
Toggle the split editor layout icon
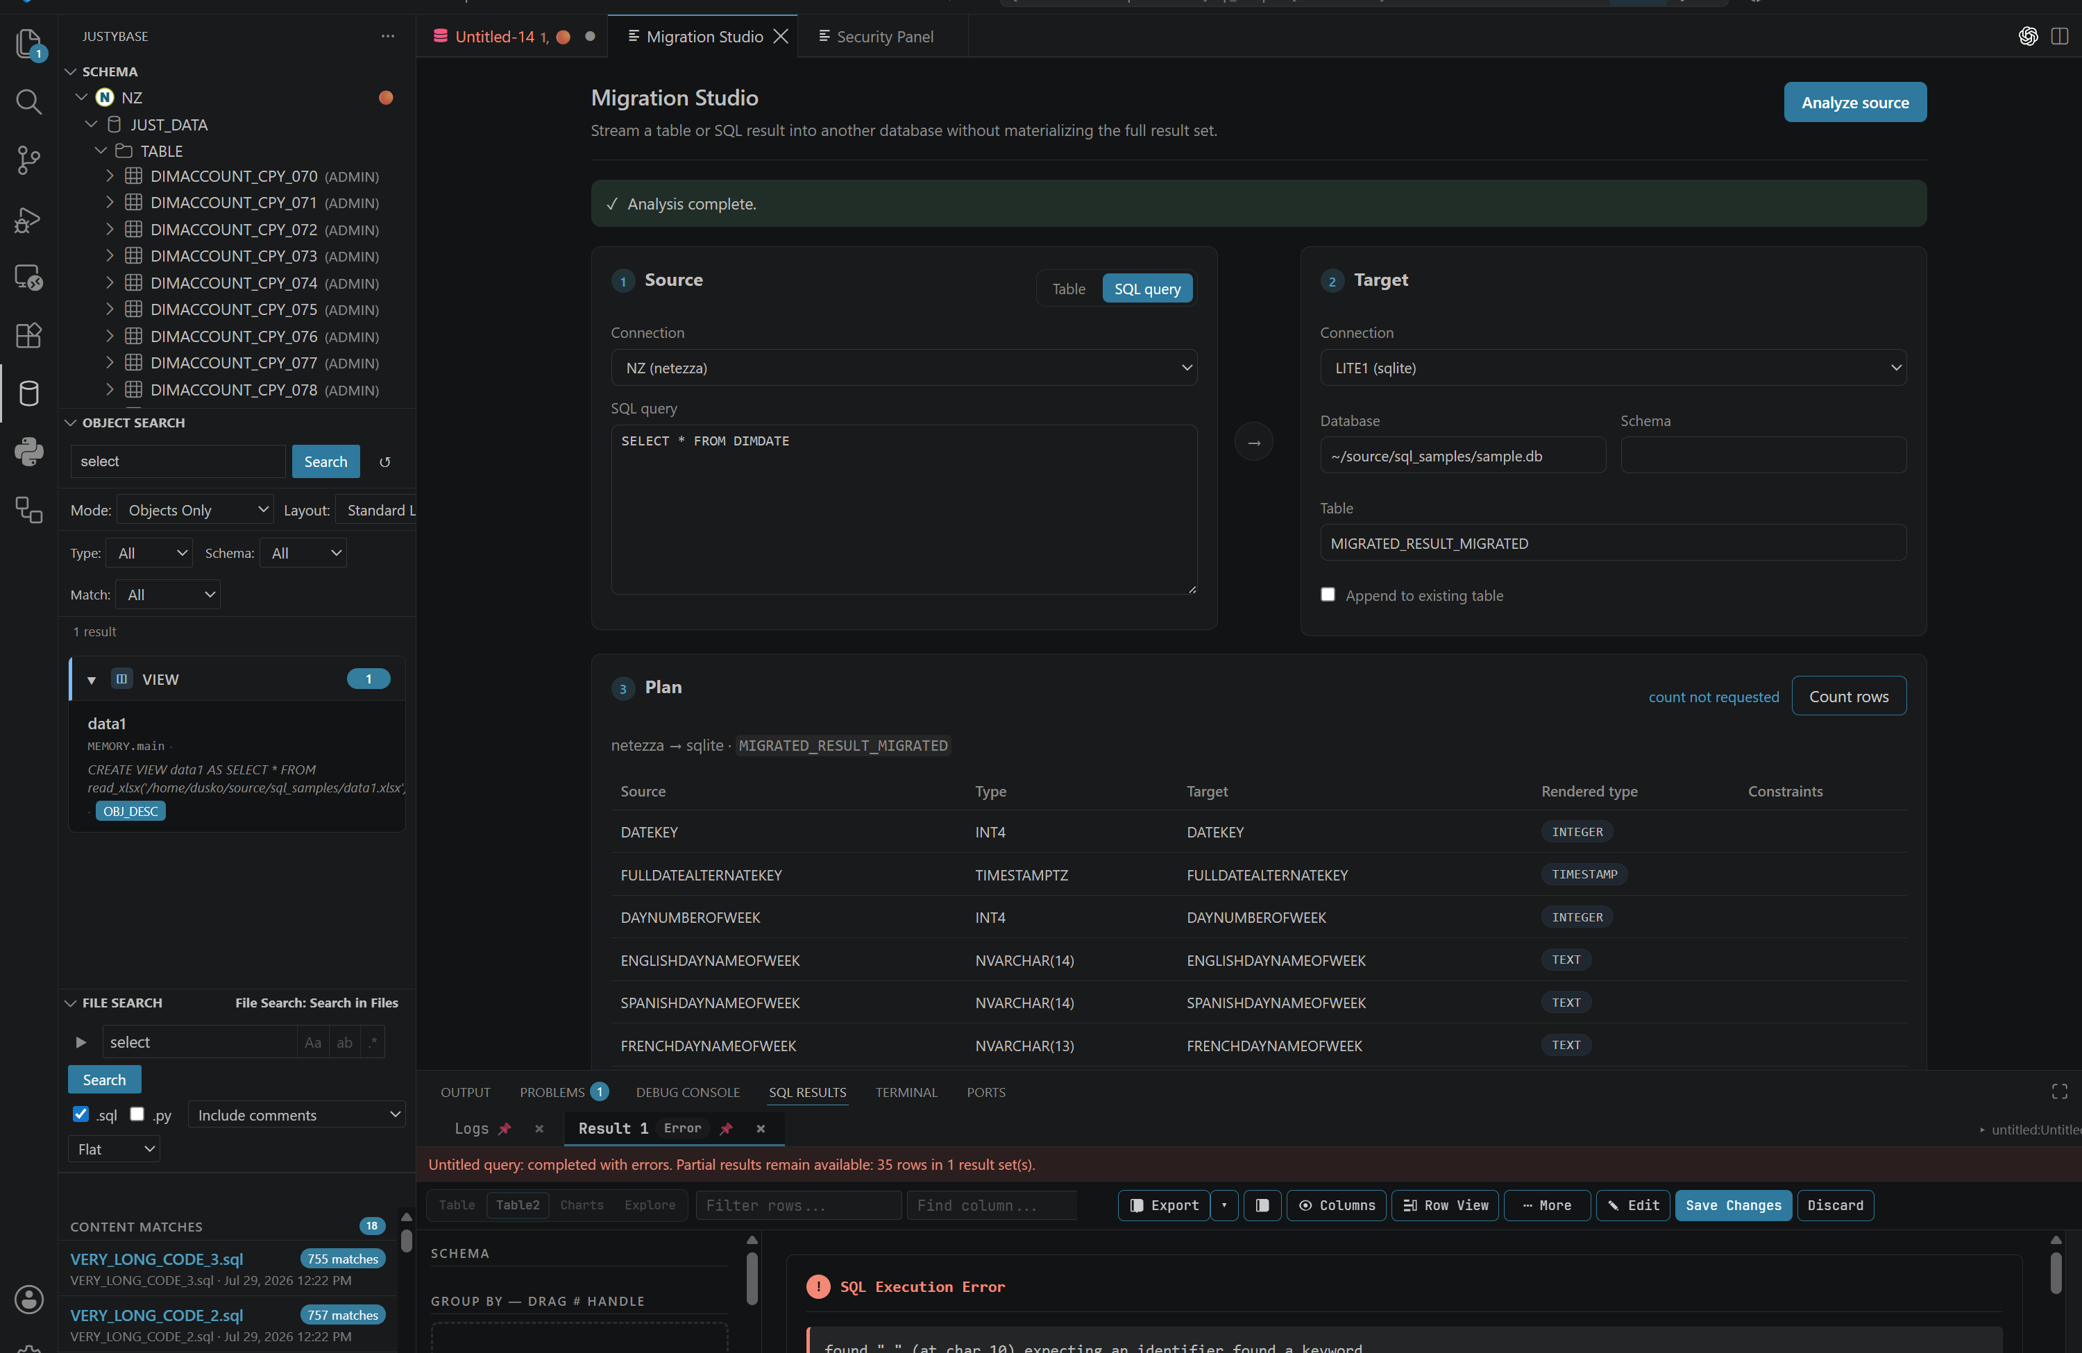pos(2059,36)
